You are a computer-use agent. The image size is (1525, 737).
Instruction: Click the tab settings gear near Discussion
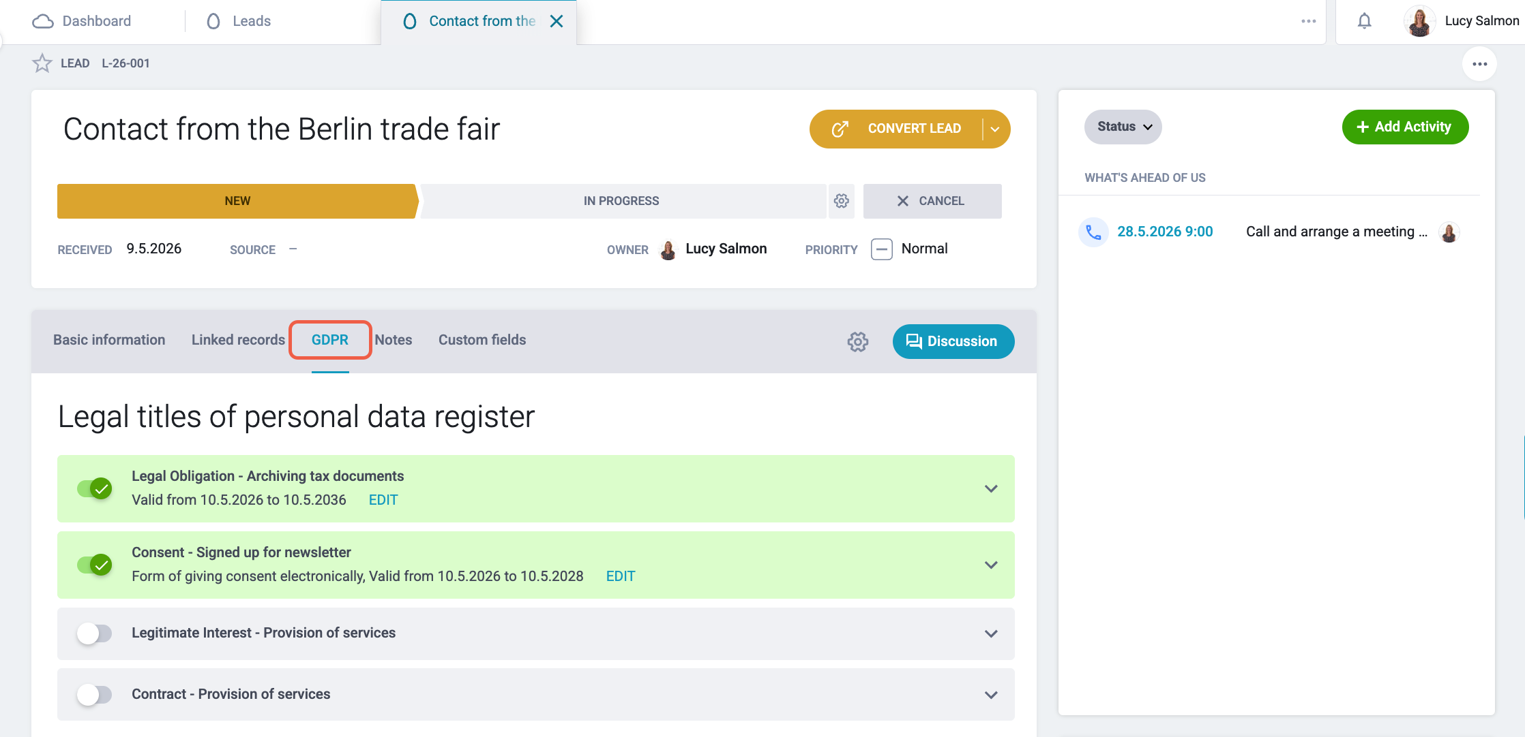coord(858,341)
